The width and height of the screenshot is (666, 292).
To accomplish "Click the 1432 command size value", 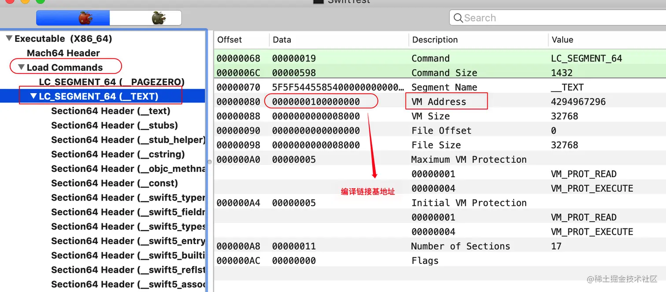I will (x=562, y=73).
